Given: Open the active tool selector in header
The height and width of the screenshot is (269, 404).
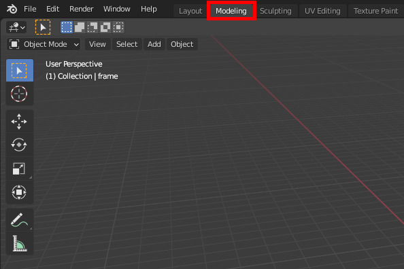Looking at the screenshot, I should [43, 27].
